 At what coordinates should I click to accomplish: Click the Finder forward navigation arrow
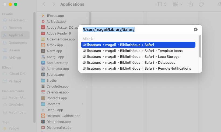tap(54, 4)
